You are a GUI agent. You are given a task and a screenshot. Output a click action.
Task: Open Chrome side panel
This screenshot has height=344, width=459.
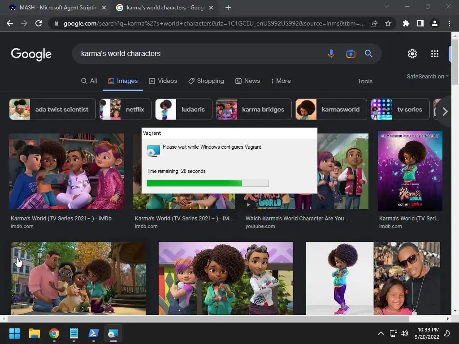tap(420, 23)
